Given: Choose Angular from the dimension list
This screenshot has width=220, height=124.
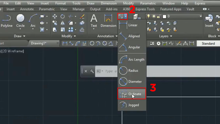Looking at the screenshot, I should (132, 47).
